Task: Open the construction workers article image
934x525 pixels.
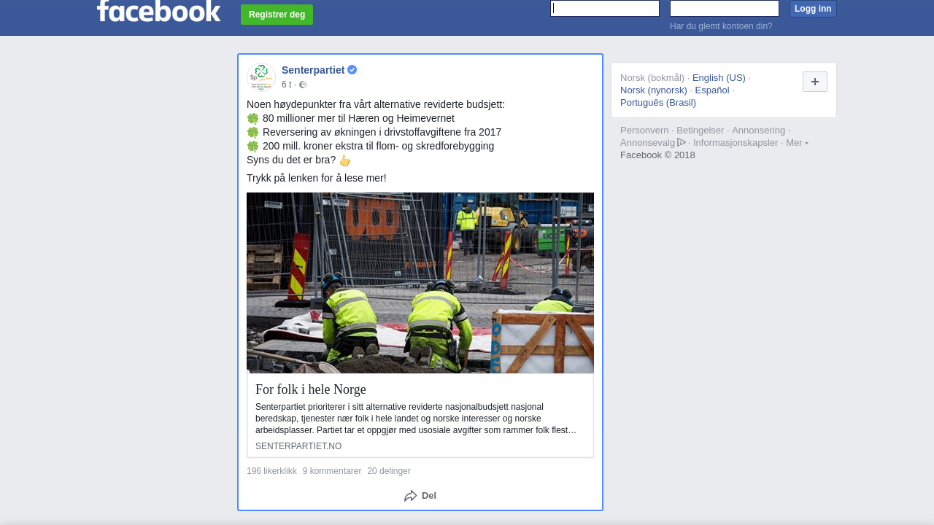Action: pyautogui.click(x=420, y=283)
